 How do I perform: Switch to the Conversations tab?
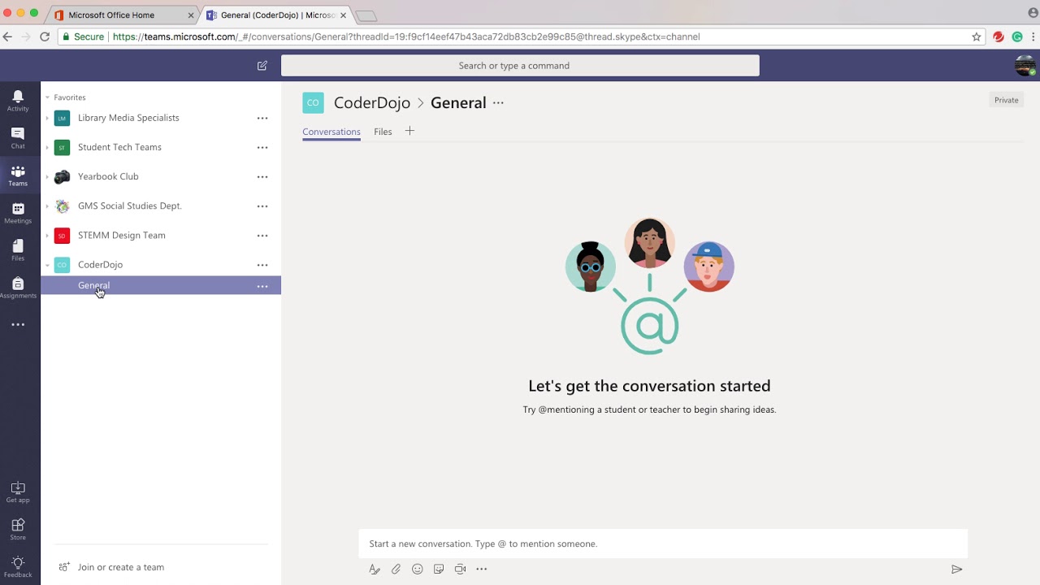[x=331, y=132]
